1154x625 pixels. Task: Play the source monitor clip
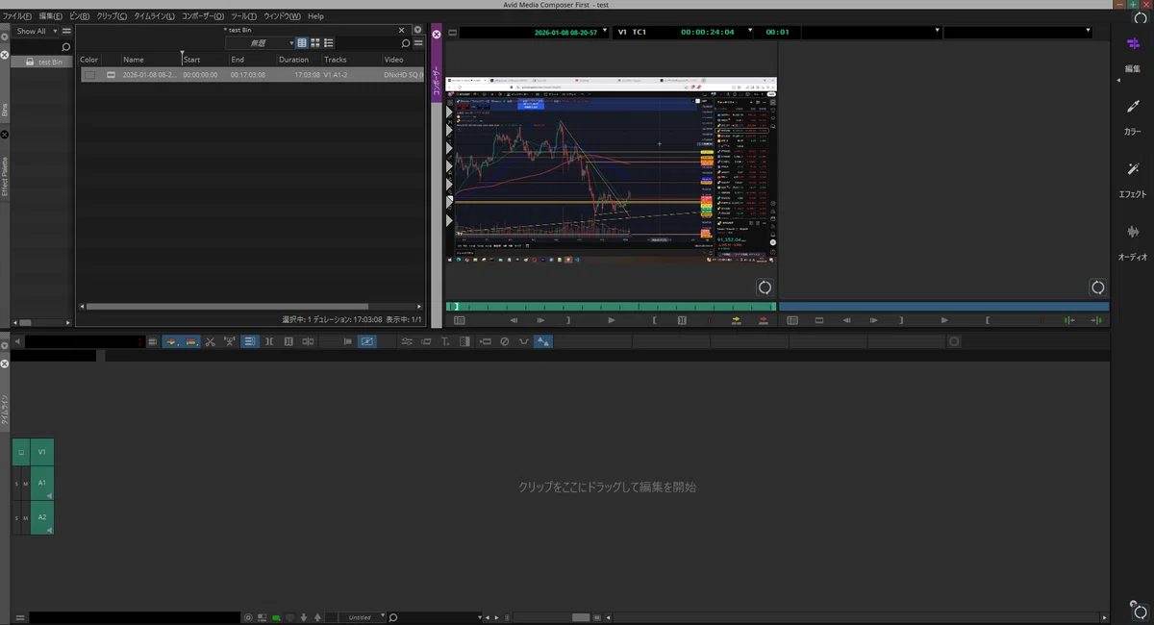pos(612,320)
